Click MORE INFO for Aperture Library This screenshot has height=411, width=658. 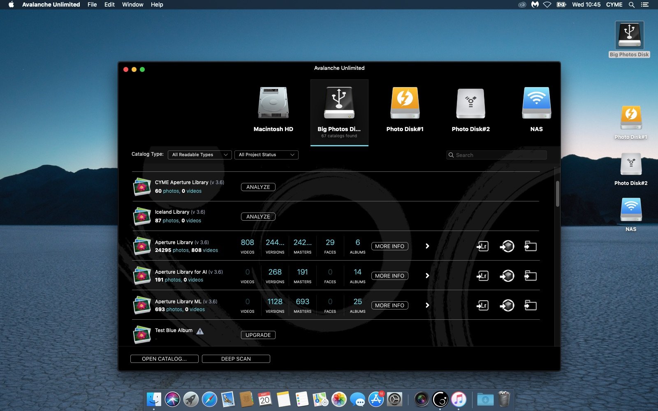pos(389,246)
